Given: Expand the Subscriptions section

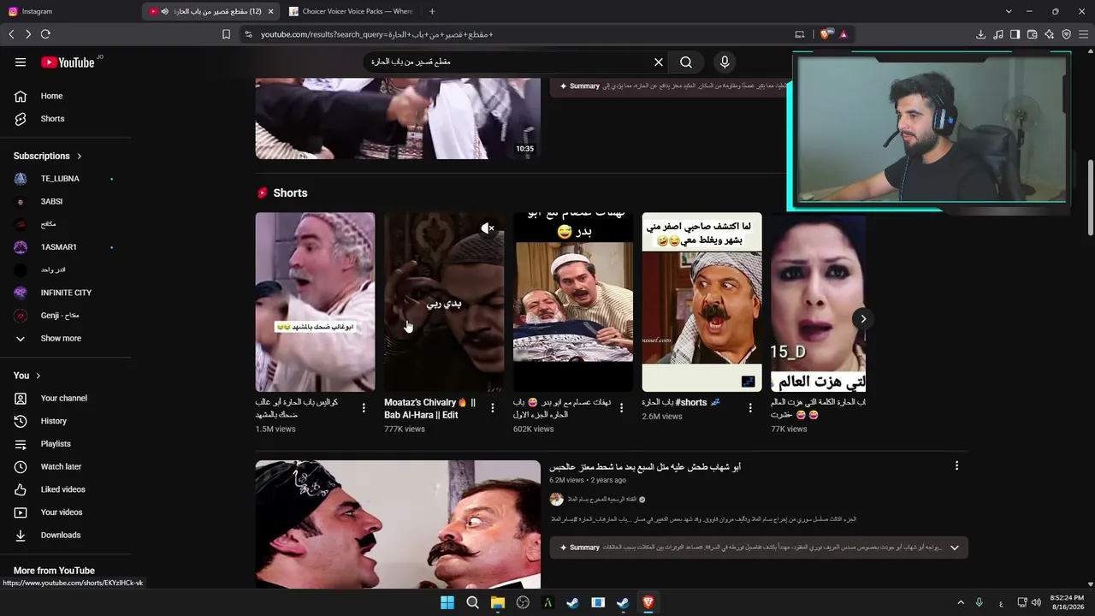Looking at the screenshot, I should [x=48, y=156].
